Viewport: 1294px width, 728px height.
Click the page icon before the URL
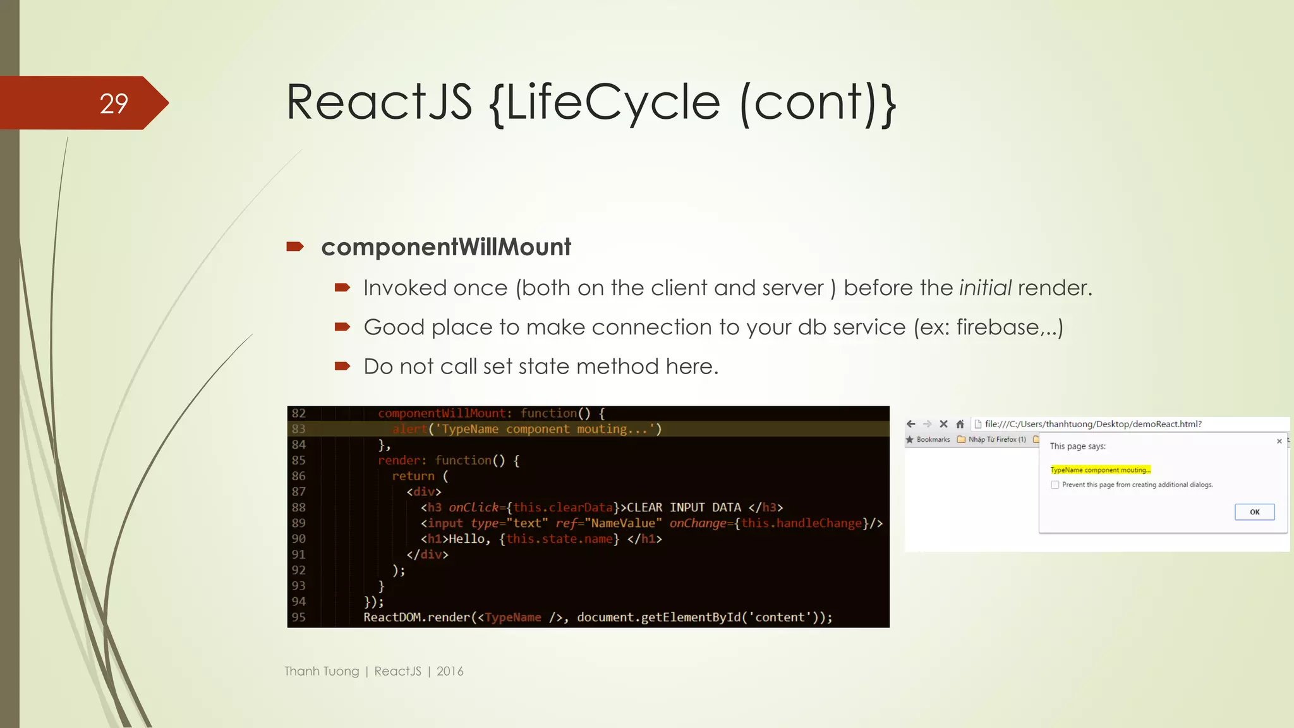[x=978, y=424]
